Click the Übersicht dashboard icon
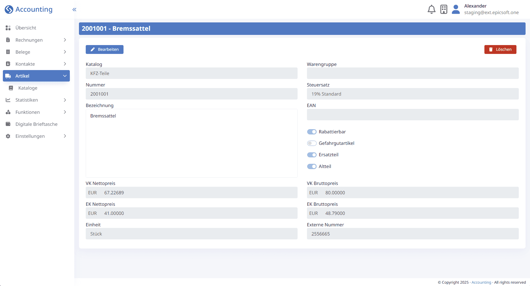Viewport: 530px width, 286px height. (x=8, y=28)
